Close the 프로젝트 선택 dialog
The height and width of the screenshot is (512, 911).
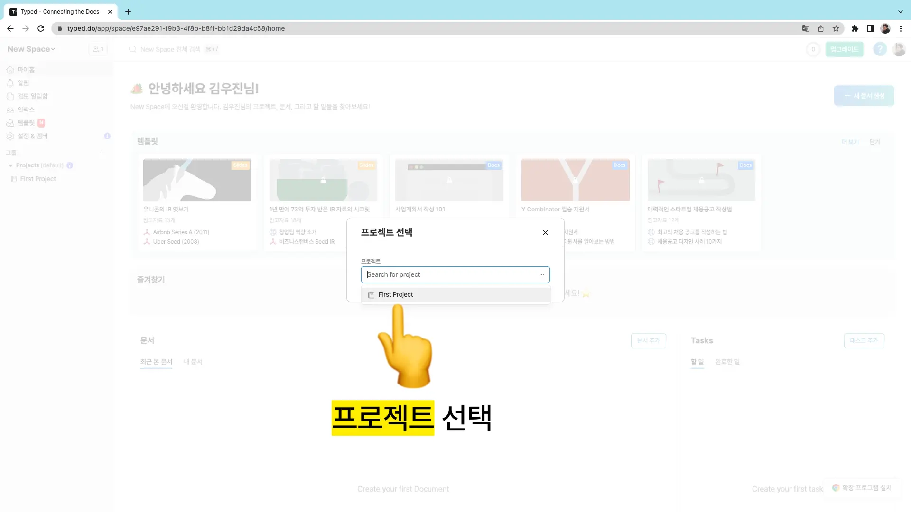click(x=545, y=232)
